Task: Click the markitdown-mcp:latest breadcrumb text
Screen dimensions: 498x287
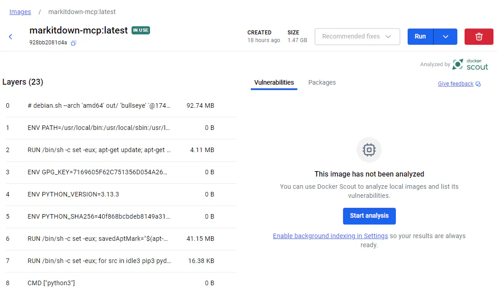Action: coord(82,12)
